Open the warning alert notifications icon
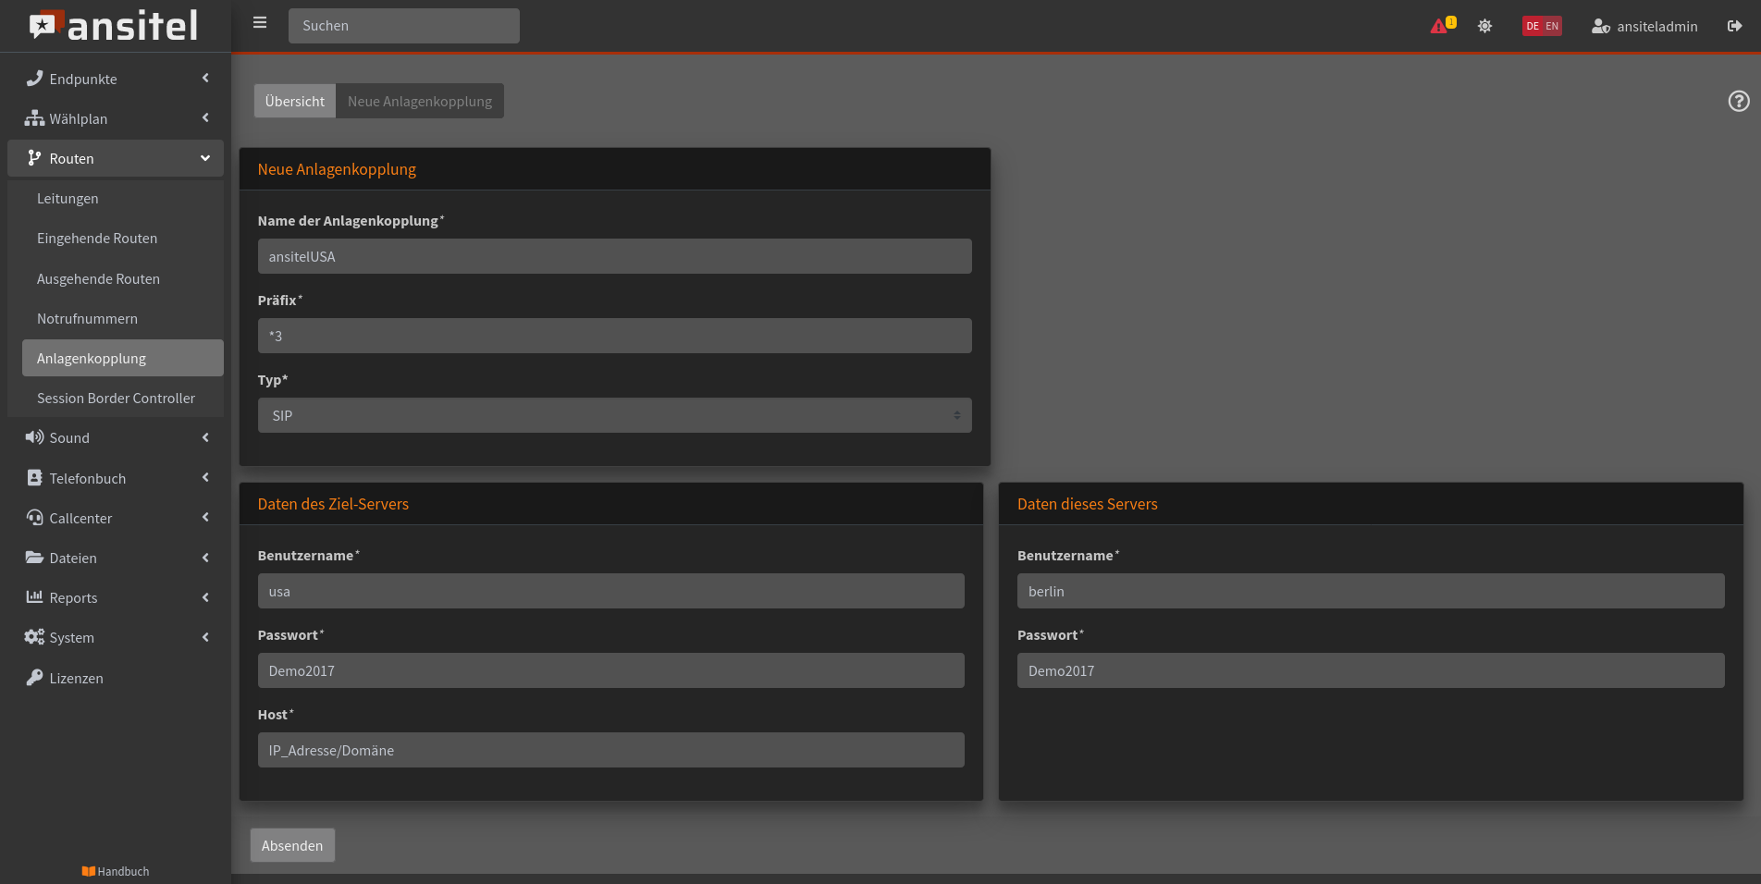 tap(1441, 26)
